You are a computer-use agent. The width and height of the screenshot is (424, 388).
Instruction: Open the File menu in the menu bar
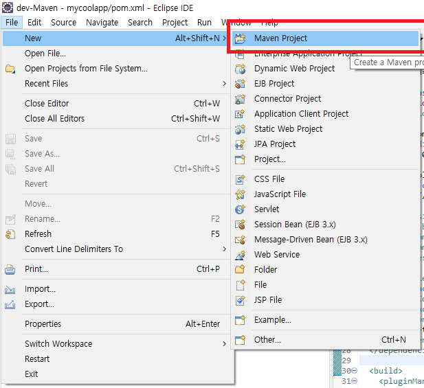12,23
